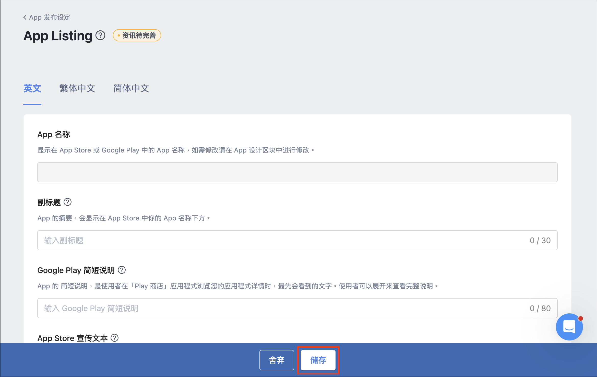The height and width of the screenshot is (377, 597).
Task: Click the 0 / 30 character counter
Action: point(540,240)
